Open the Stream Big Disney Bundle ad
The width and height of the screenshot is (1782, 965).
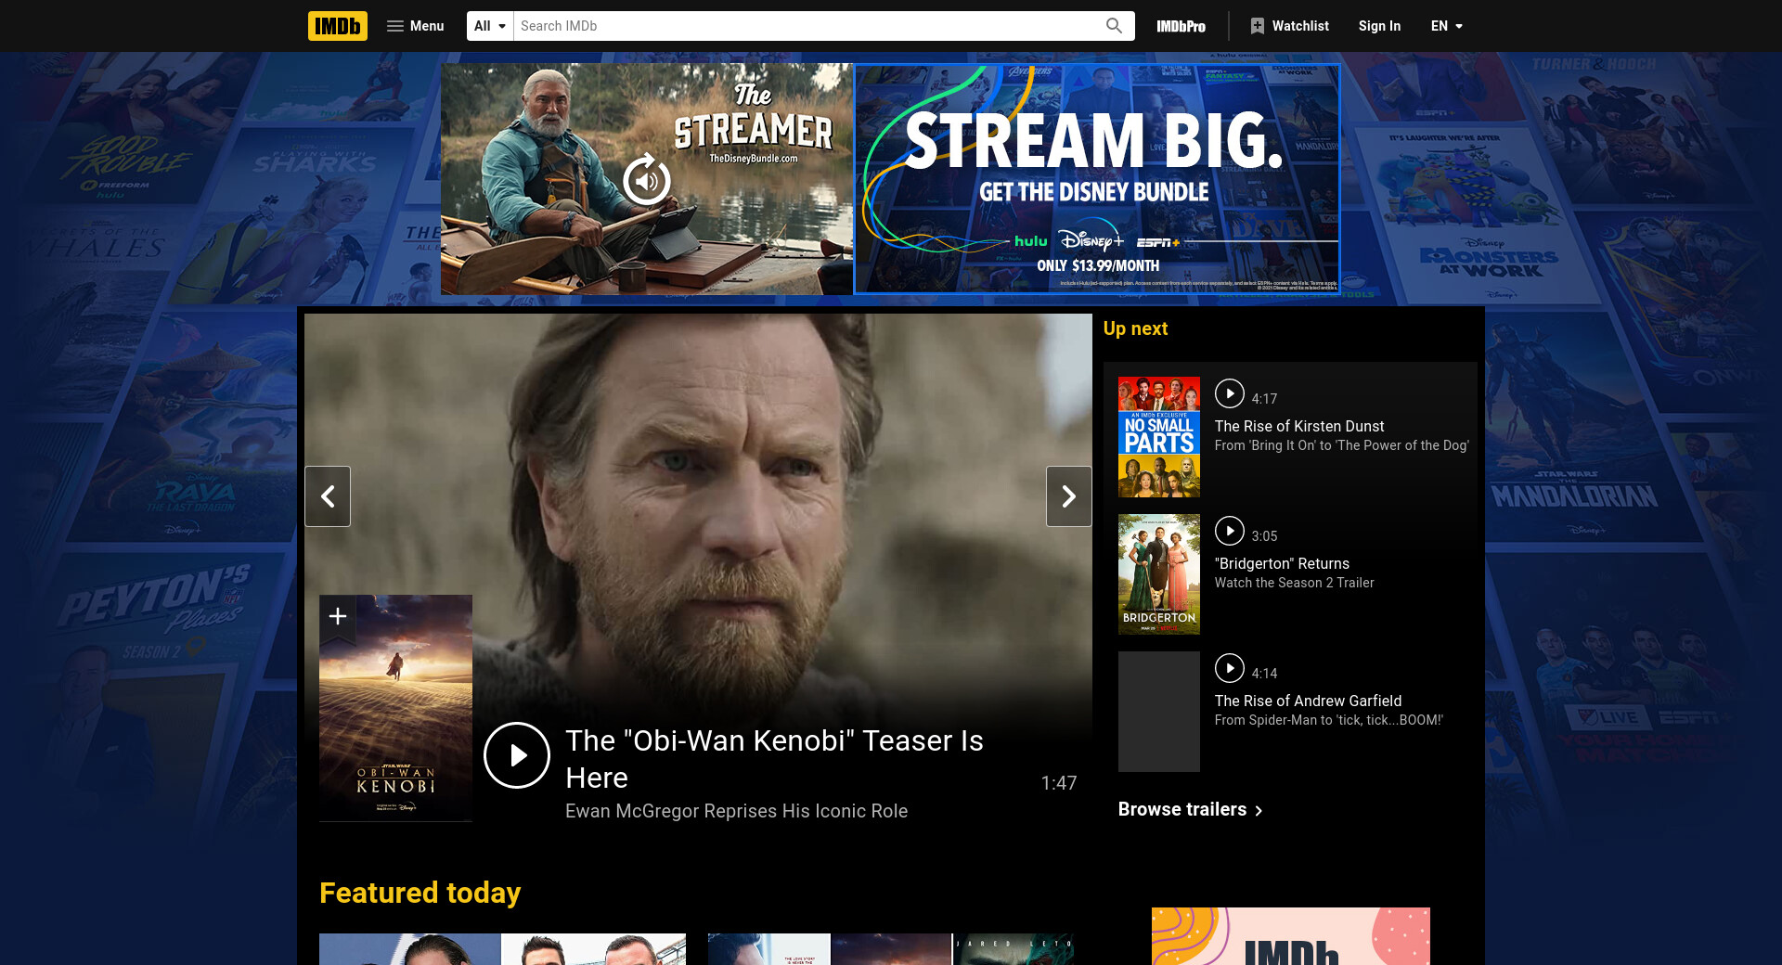click(x=1096, y=179)
